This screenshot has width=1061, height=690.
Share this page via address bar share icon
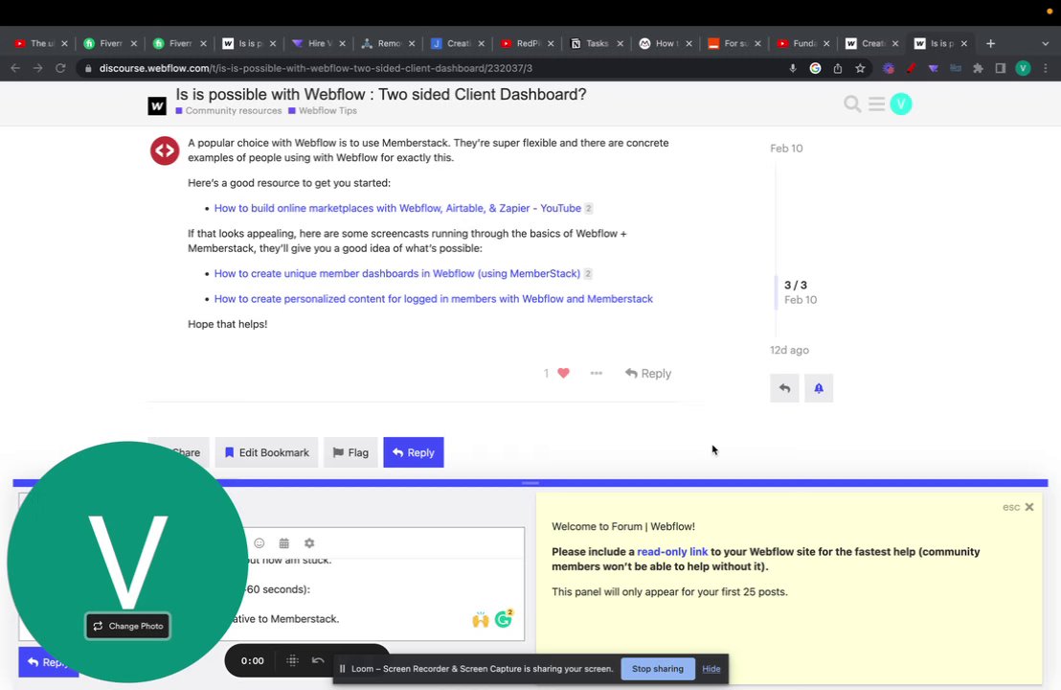click(x=838, y=68)
